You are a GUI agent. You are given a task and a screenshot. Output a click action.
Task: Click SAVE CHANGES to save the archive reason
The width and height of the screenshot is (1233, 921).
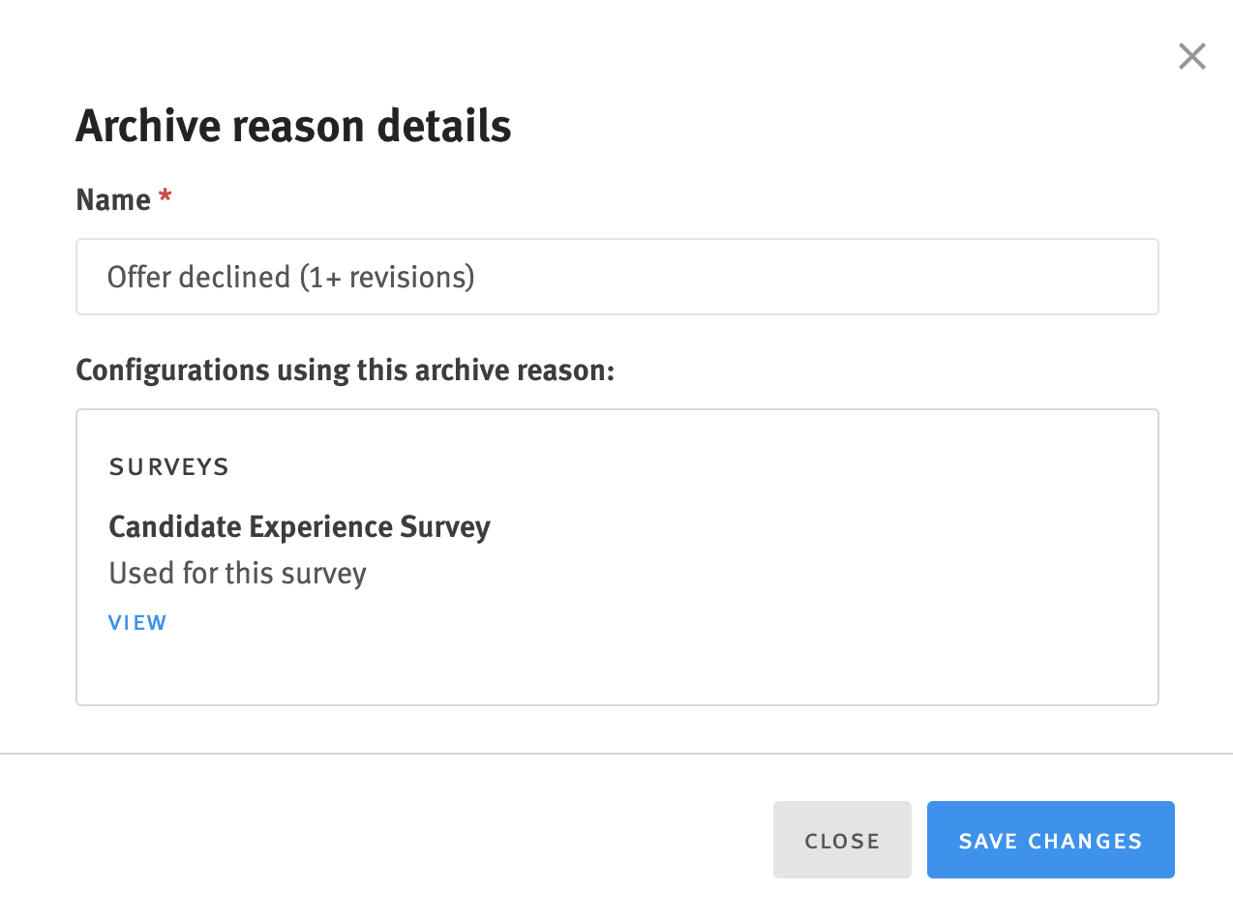(1050, 840)
